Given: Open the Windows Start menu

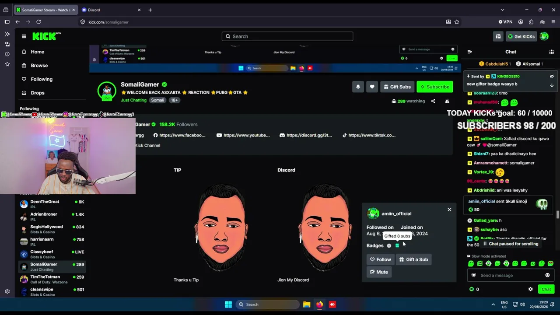Looking at the screenshot, I should pos(228,304).
